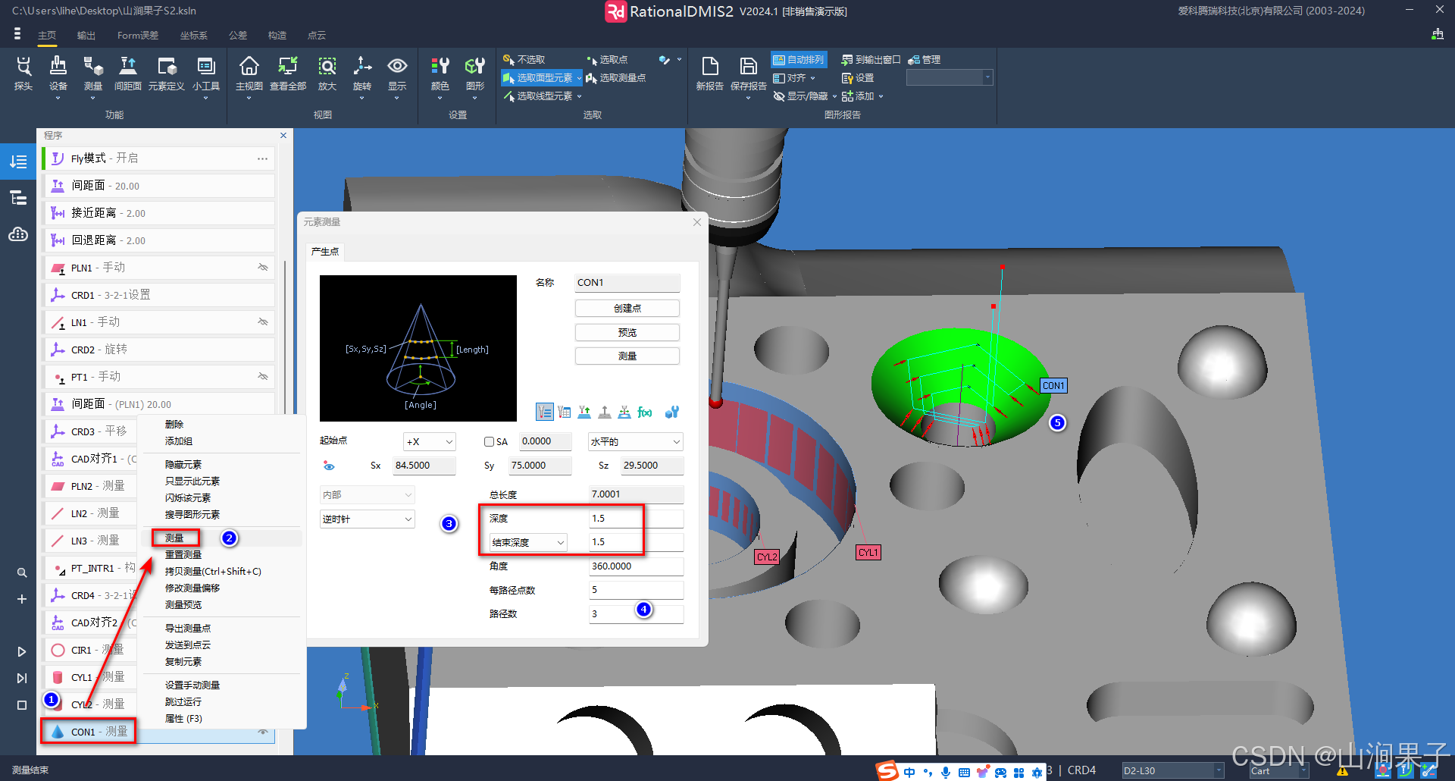Activate the 旋转 rotate tool
The height and width of the screenshot is (781, 1455).
[x=362, y=74]
